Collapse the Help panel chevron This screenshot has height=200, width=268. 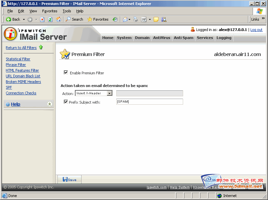coord(50,104)
